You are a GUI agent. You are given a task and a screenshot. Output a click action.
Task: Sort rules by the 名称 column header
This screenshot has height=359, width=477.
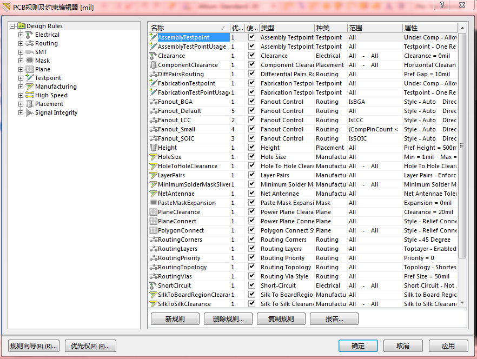tap(184, 28)
